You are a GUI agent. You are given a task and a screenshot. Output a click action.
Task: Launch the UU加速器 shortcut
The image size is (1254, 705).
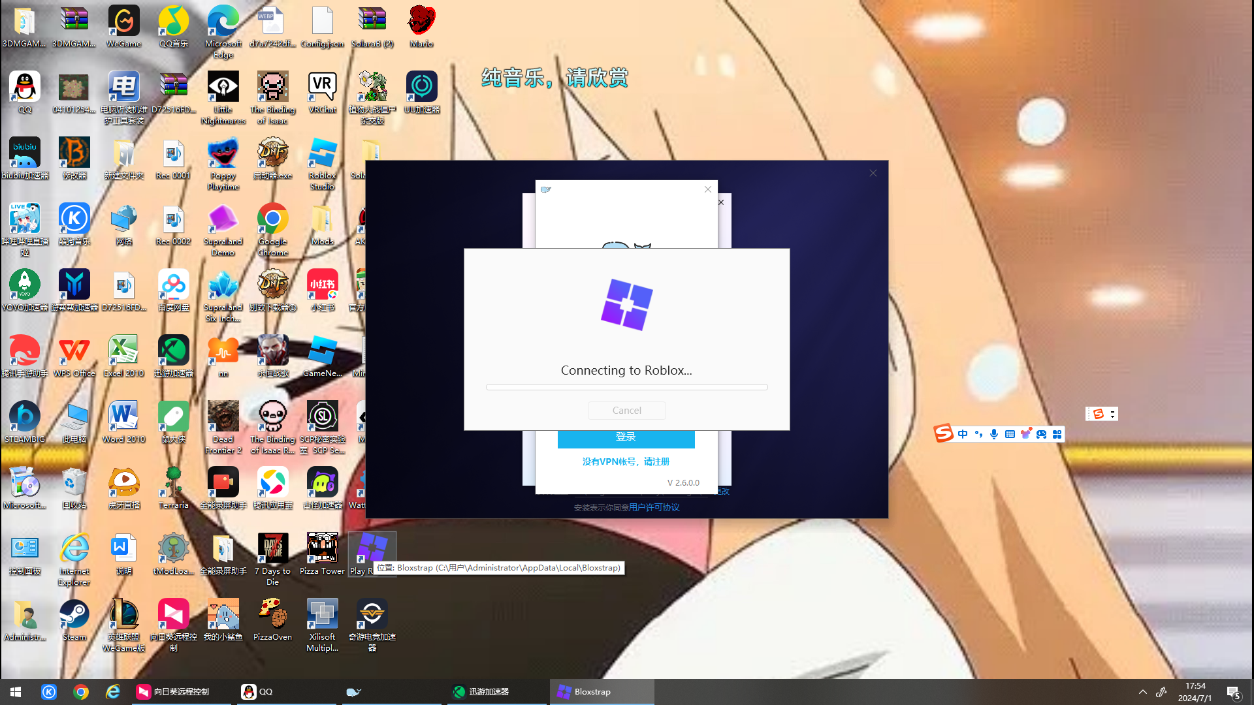(422, 92)
